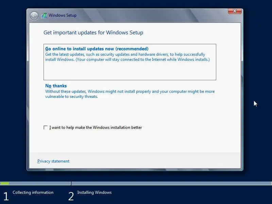Check I want to help make installation better

46,128
